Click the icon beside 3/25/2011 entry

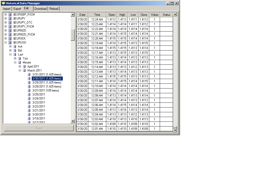coord(29,94)
